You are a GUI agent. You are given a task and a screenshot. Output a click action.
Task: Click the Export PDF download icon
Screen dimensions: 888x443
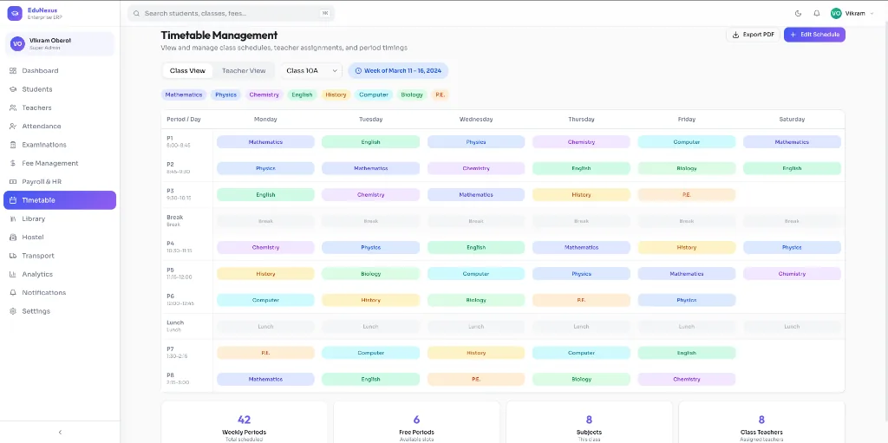pos(735,35)
